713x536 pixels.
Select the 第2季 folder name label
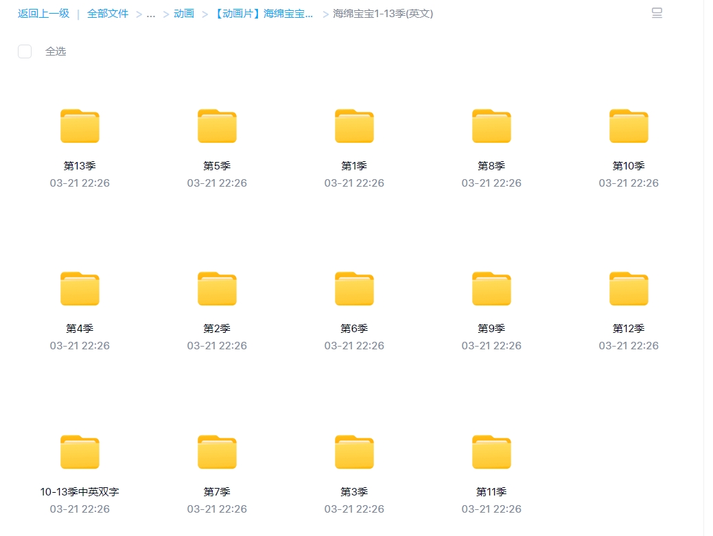click(x=217, y=329)
